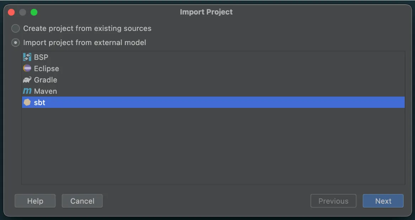Click the Maven 'm' icon
415x220 pixels.
tap(27, 91)
